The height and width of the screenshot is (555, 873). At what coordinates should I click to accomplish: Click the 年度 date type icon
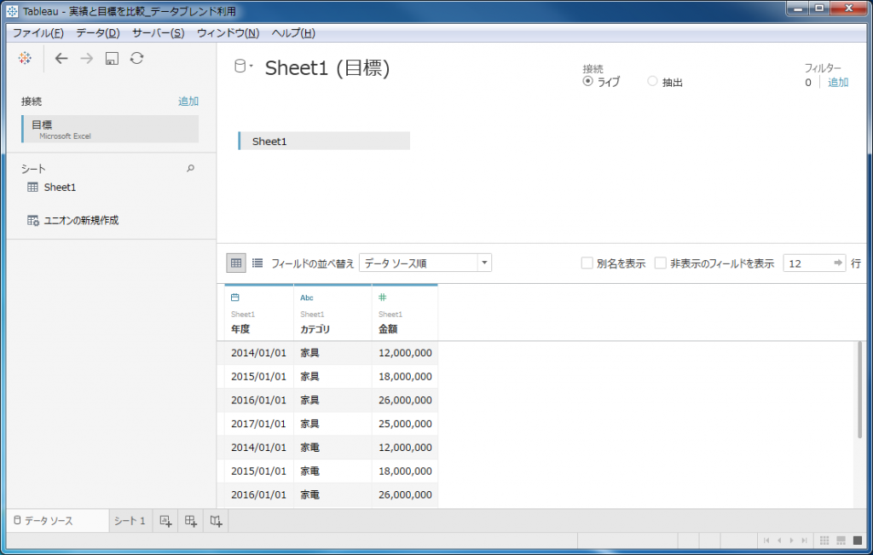coord(235,298)
